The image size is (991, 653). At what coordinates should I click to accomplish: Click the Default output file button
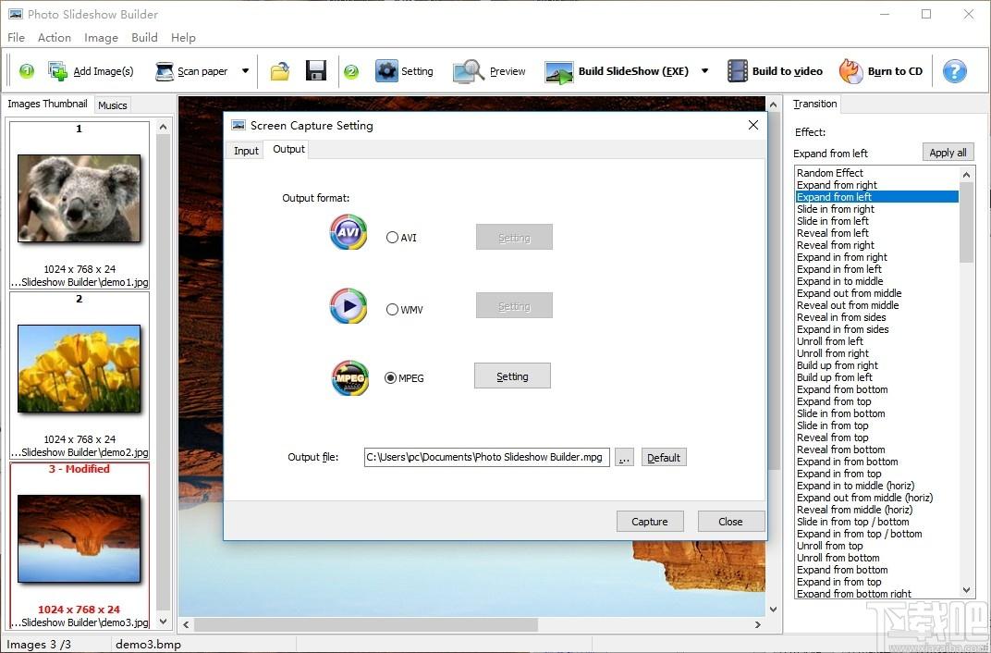[664, 458]
